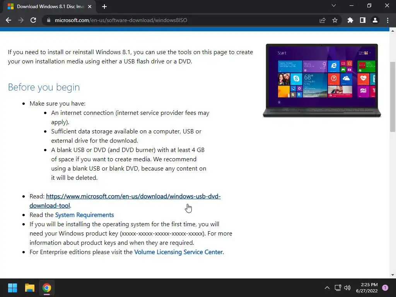Click the padlock site info icon
This screenshot has height=297, width=396.
click(x=49, y=20)
